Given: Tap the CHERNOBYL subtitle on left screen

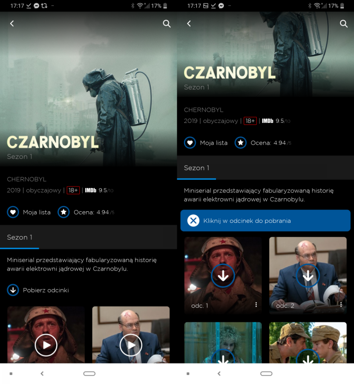Looking at the screenshot, I should coord(27,179).
